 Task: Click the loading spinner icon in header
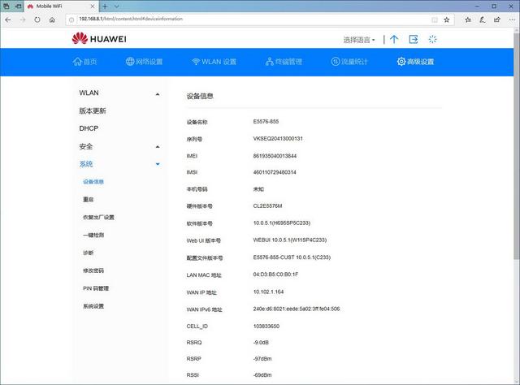click(432, 40)
